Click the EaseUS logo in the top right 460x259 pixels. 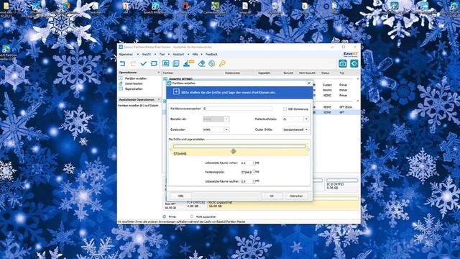pyautogui.click(x=351, y=54)
